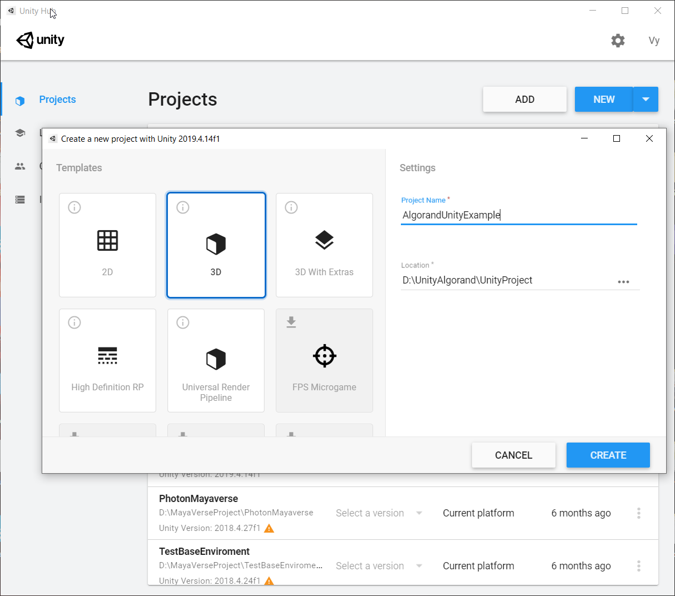Select the 2D template

pos(107,245)
